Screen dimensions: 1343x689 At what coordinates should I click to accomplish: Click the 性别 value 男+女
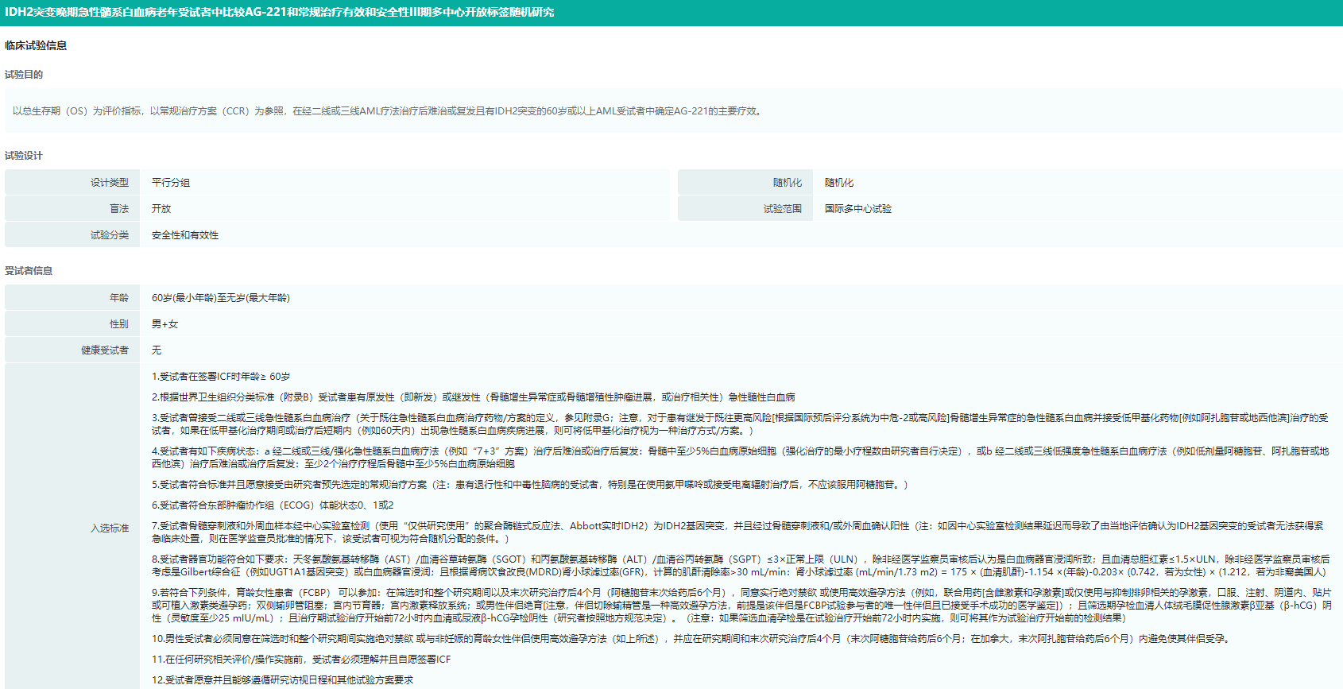(165, 324)
